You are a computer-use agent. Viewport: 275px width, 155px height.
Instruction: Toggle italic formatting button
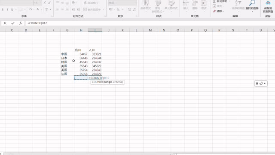(x=7, y=9)
